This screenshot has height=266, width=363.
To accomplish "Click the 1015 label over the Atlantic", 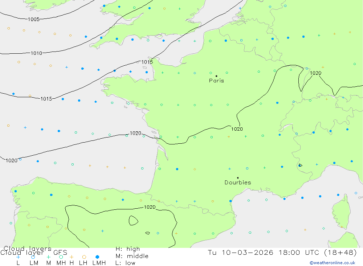I will 46,99.
